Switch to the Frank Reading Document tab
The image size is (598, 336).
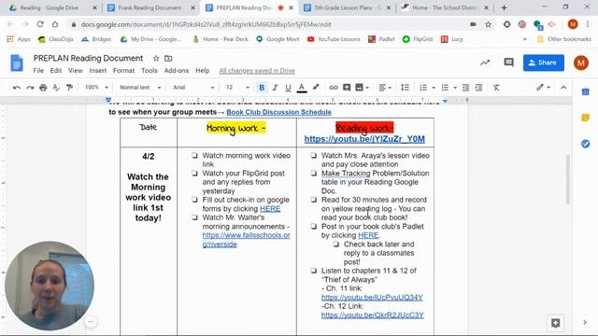tap(150, 7)
